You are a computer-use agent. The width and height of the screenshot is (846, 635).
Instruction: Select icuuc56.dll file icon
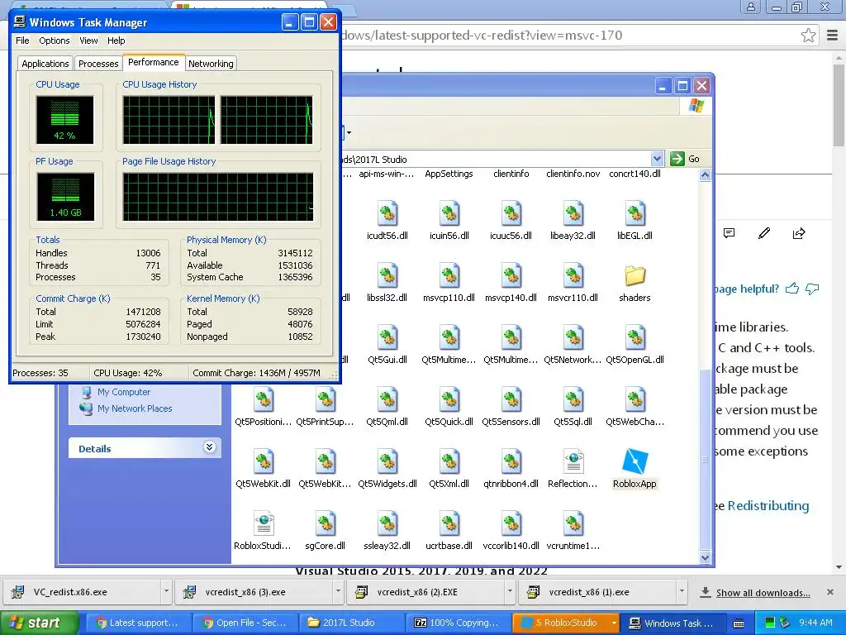pos(511,214)
